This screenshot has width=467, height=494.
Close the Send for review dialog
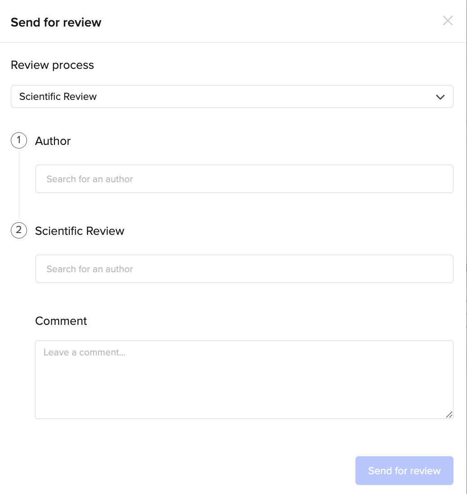pyautogui.click(x=448, y=21)
